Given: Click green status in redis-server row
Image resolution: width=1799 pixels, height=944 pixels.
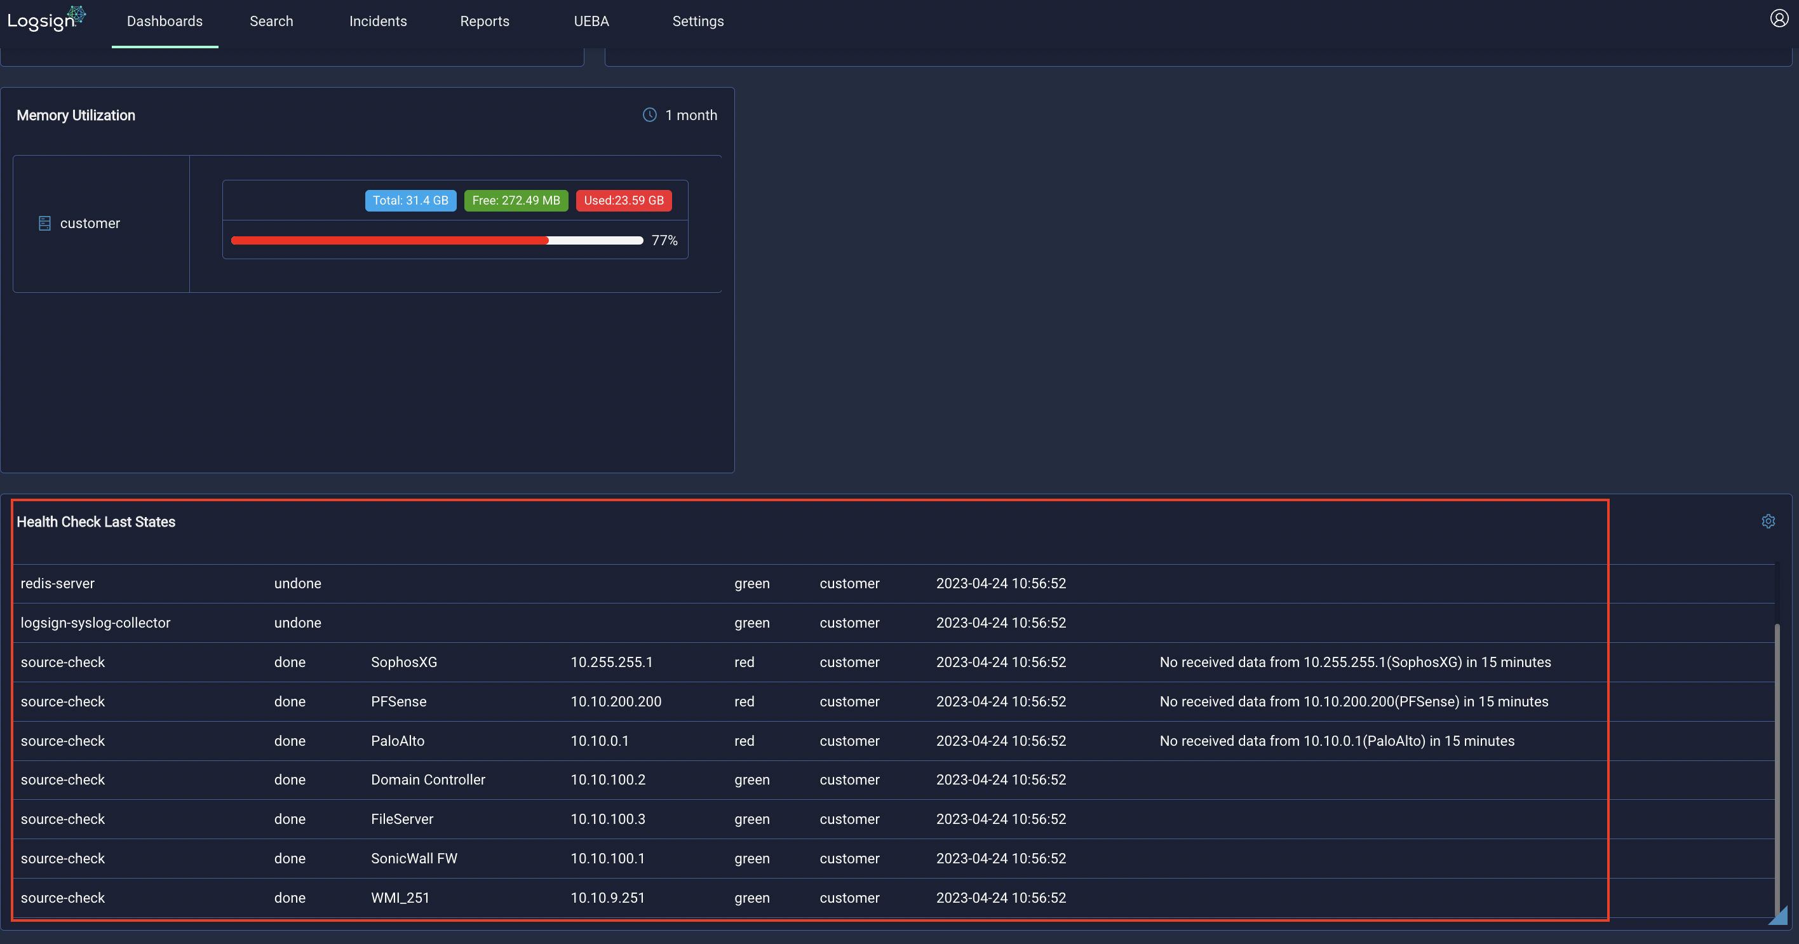Looking at the screenshot, I should pyautogui.click(x=752, y=583).
